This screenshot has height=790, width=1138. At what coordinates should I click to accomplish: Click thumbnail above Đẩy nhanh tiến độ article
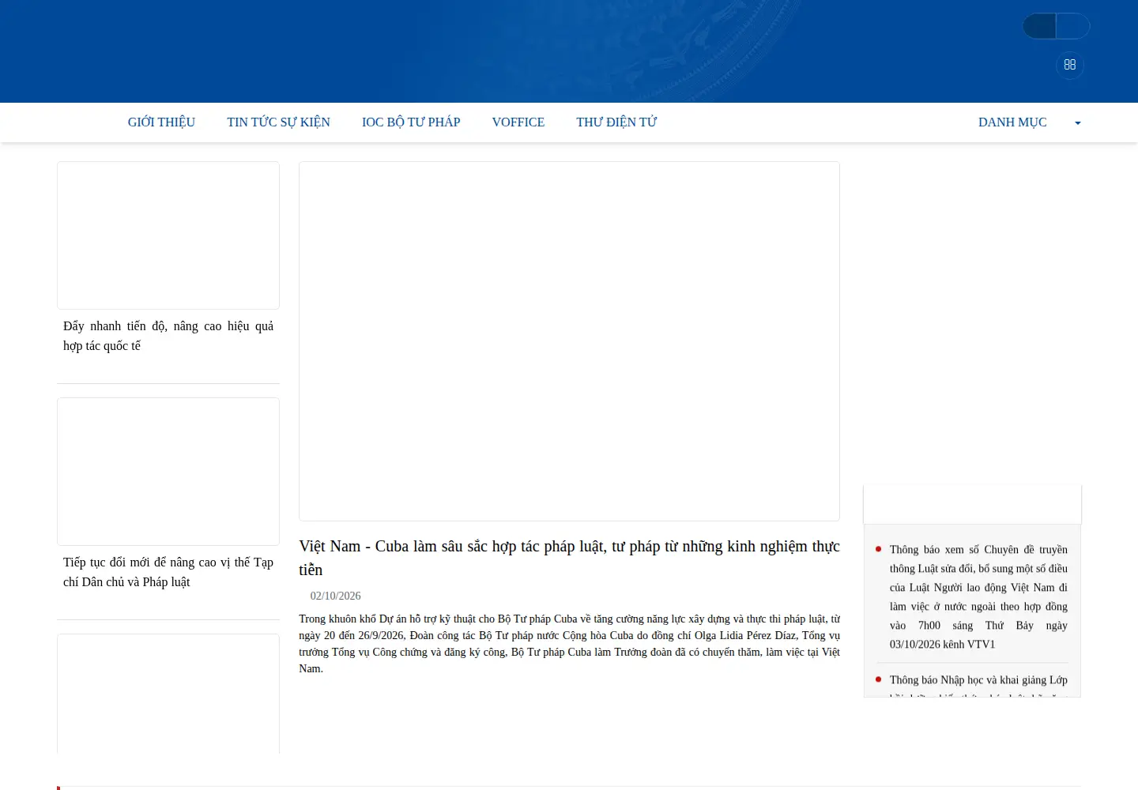[x=168, y=235]
